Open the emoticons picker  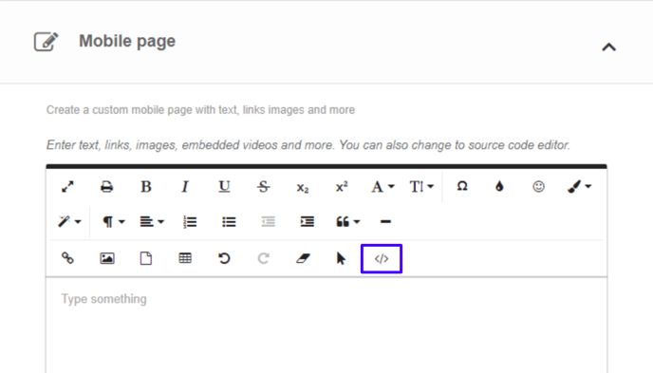pos(538,186)
